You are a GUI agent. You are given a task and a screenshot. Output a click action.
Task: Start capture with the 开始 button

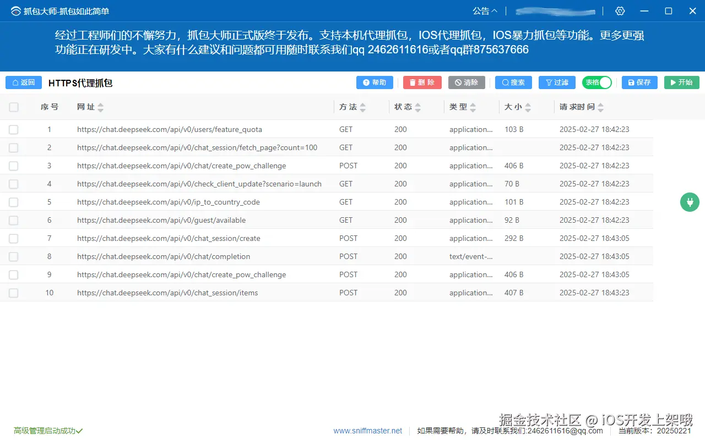[682, 82]
